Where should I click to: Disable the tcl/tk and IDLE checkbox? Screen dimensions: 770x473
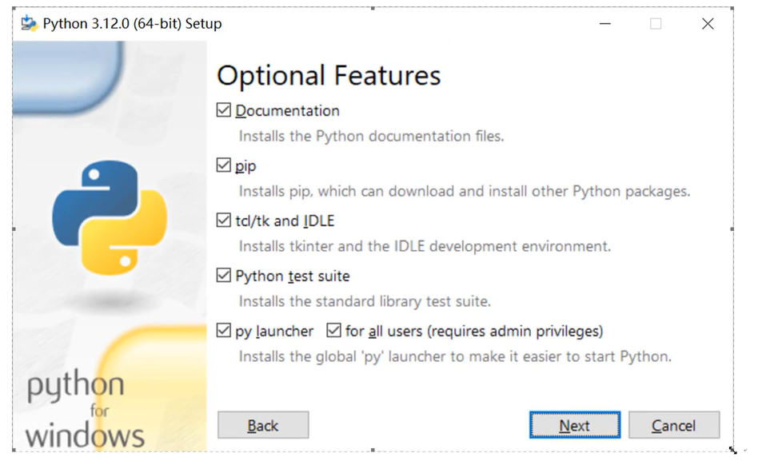[224, 221]
